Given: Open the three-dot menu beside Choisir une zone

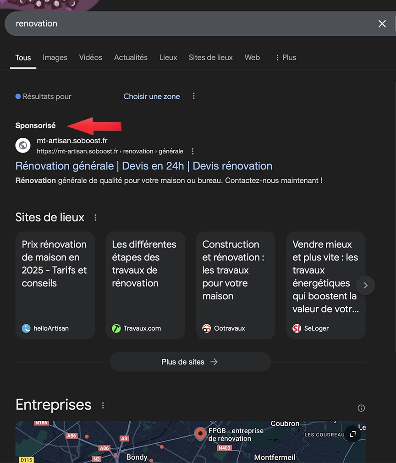Looking at the screenshot, I should coord(193,96).
